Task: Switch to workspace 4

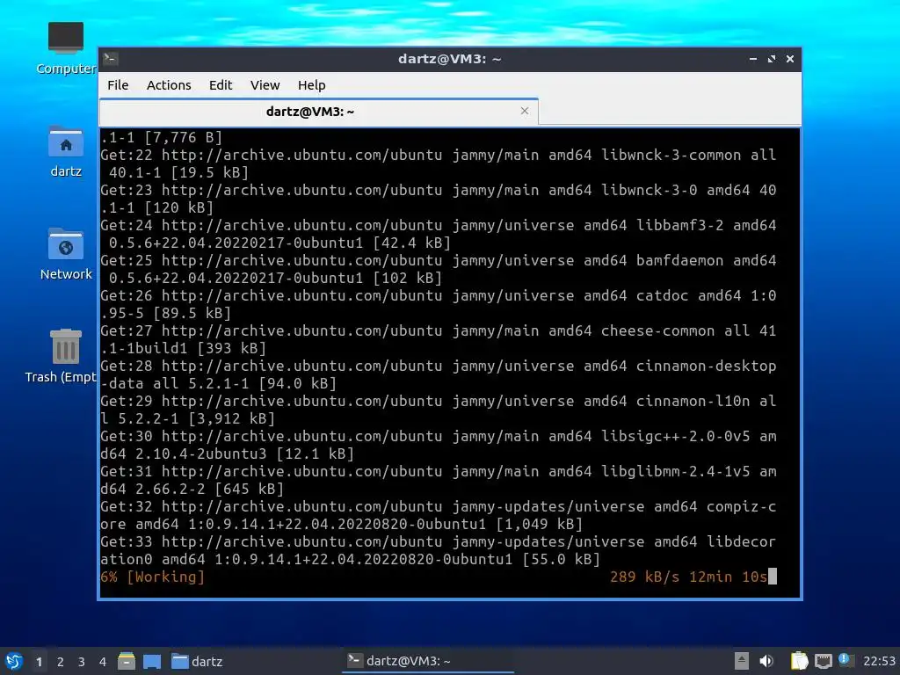Action: pos(103,662)
